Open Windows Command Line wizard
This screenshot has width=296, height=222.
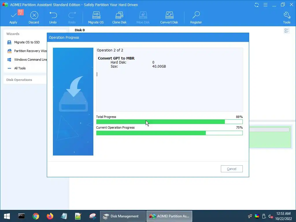click(x=27, y=60)
